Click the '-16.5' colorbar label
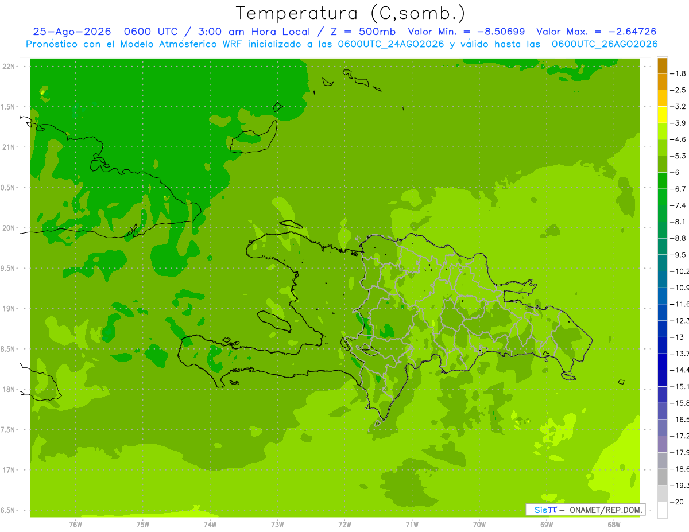Image resolution: width=689 pixels, height=532 pixels. tap(680, 419)
